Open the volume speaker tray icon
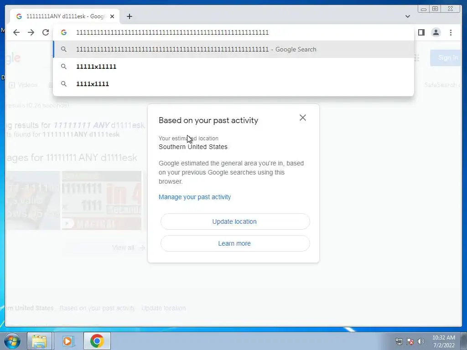This screenshot has width=467, height=350. point(421,341)
